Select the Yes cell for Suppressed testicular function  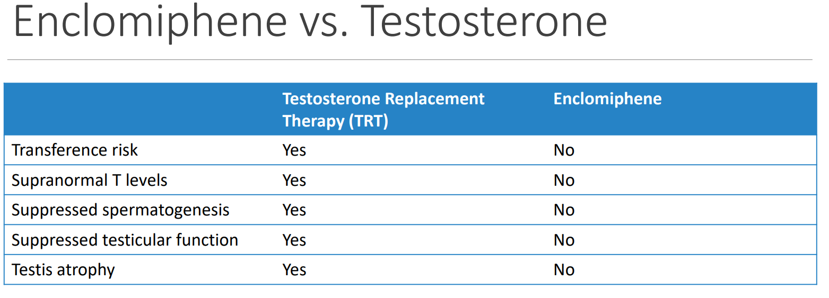[294, 240]
